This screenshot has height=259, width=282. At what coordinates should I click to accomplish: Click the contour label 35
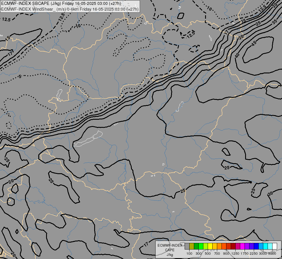(275, 22)
